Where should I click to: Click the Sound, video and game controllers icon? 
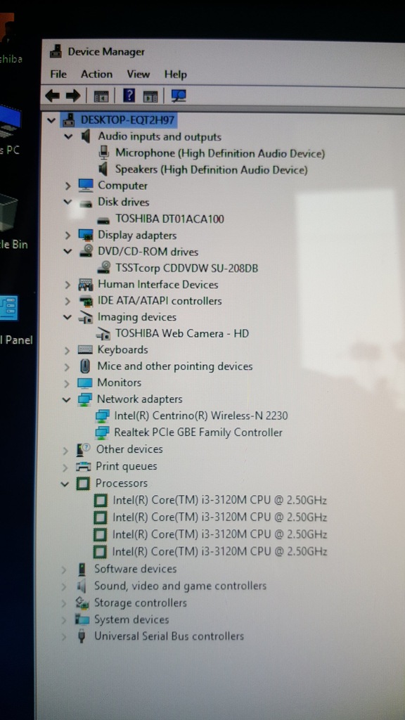click(x=82, y=586)
